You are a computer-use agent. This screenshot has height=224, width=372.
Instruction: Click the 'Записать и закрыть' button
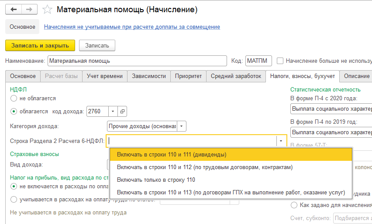(40, 45)
